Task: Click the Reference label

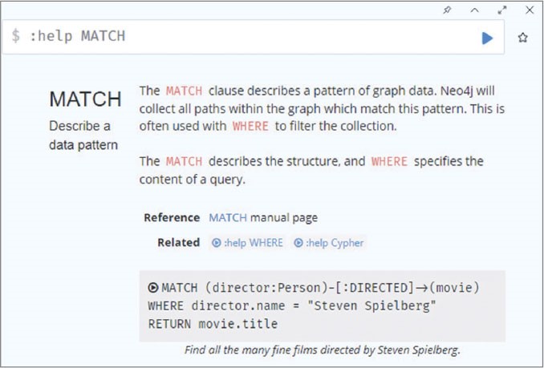Action: point(172,217)
